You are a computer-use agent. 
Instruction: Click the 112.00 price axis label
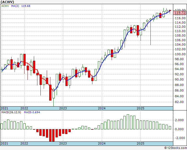[x=180, y=27]
